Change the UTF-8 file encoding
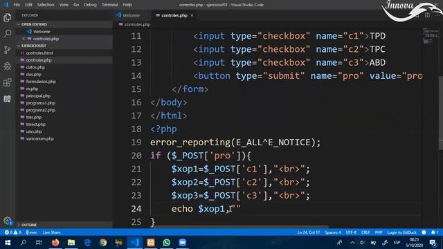443x249 pixels. [x=351, y=232]
